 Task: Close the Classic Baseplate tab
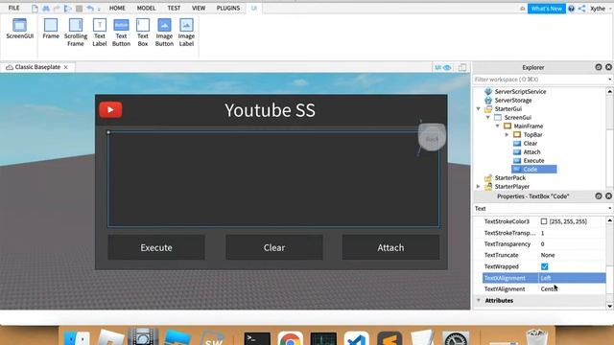pyautogui.click(x=66, y=67)
